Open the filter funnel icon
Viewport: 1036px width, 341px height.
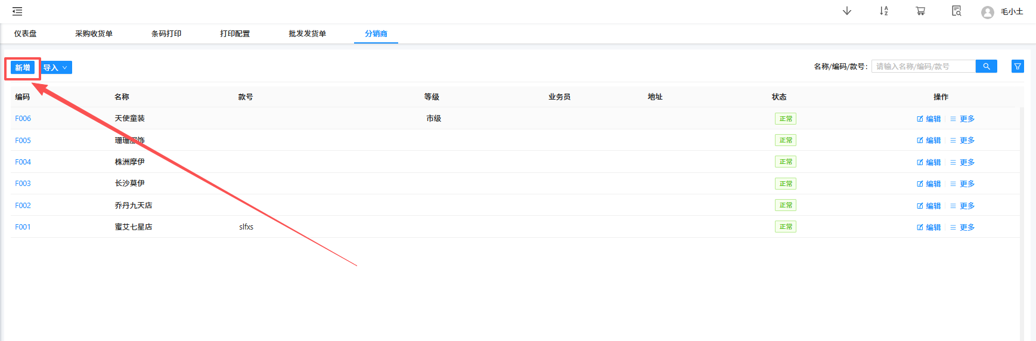tap(1018, 66)
